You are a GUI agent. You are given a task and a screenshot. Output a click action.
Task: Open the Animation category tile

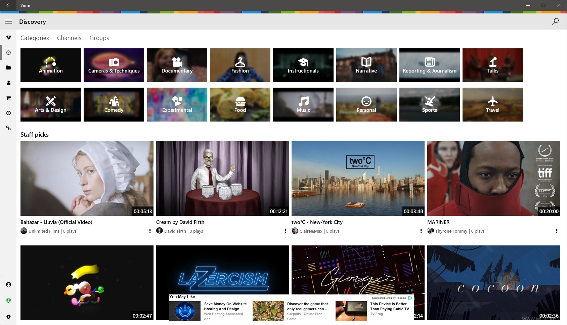(x=51, y=65)
